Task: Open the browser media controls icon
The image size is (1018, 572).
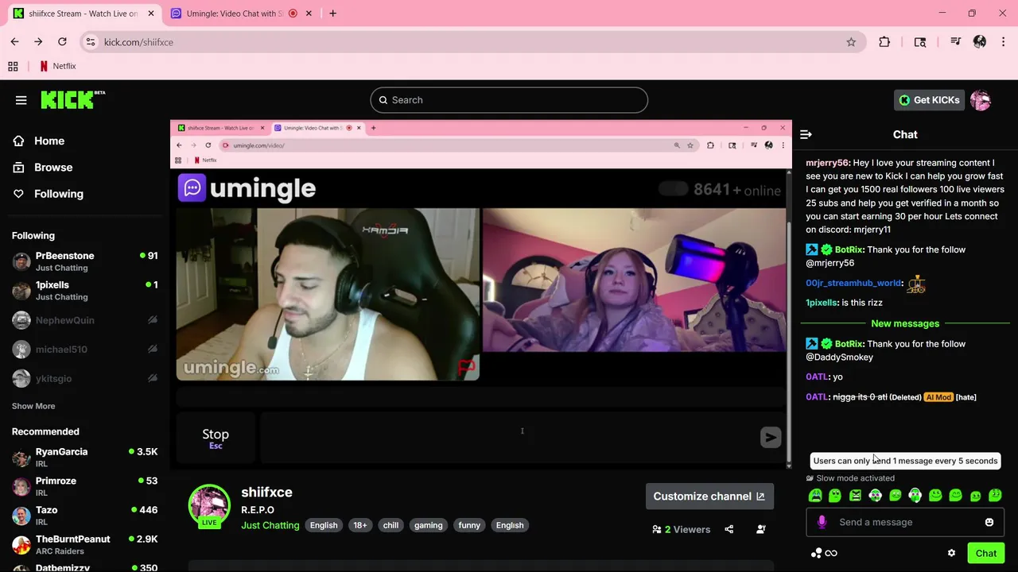Action: tap(956, 42)
